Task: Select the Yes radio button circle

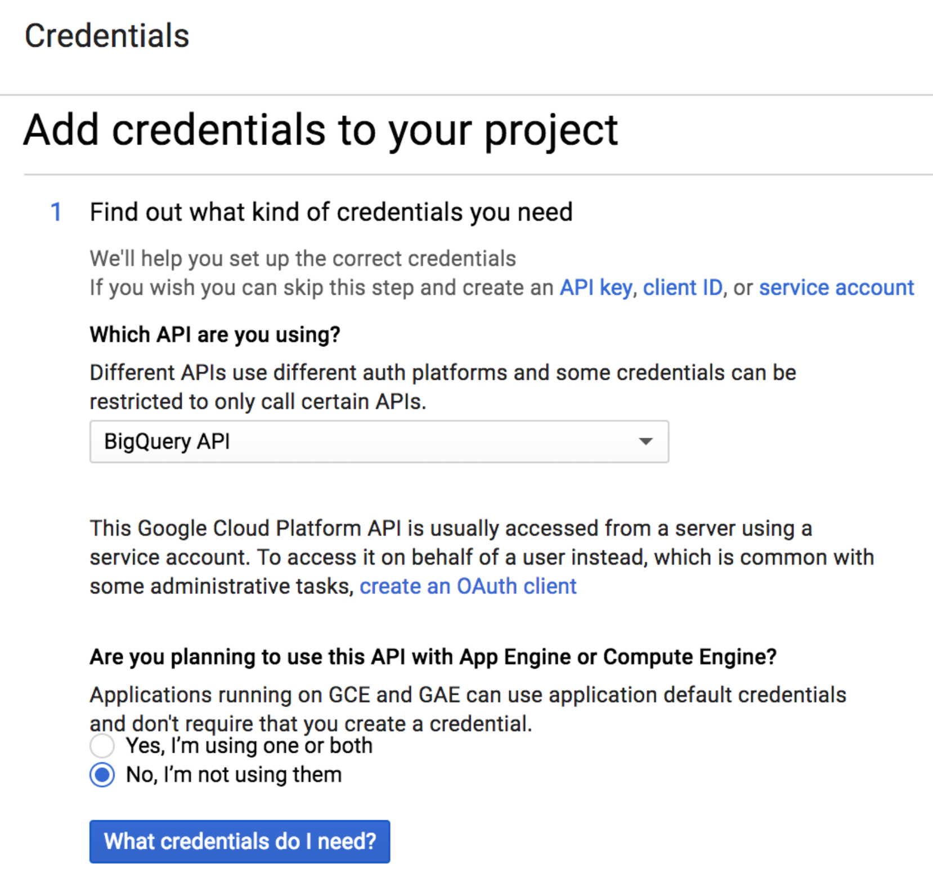Action: click(x=102, y=746)
